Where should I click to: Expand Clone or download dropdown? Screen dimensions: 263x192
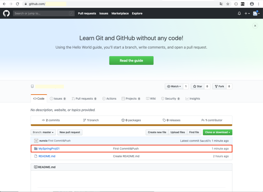click(x=218, y=132)
